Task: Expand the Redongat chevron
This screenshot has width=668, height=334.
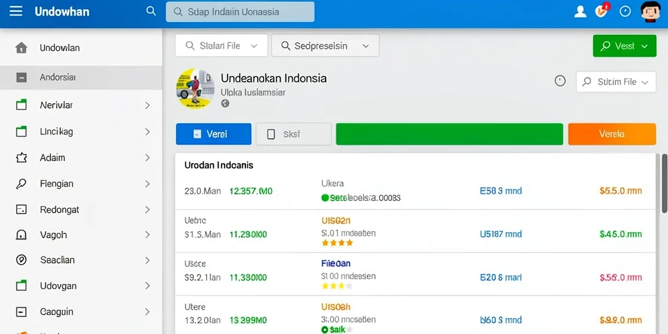Action: (147, 209)
